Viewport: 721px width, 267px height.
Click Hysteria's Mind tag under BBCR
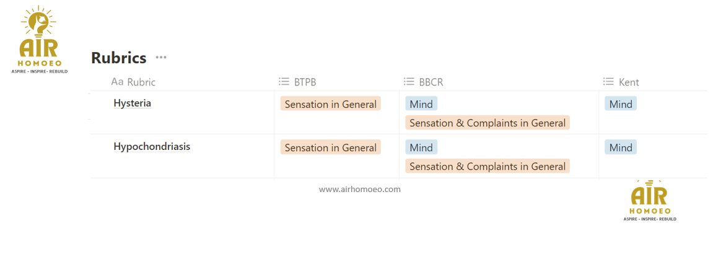tap(421, 104)
